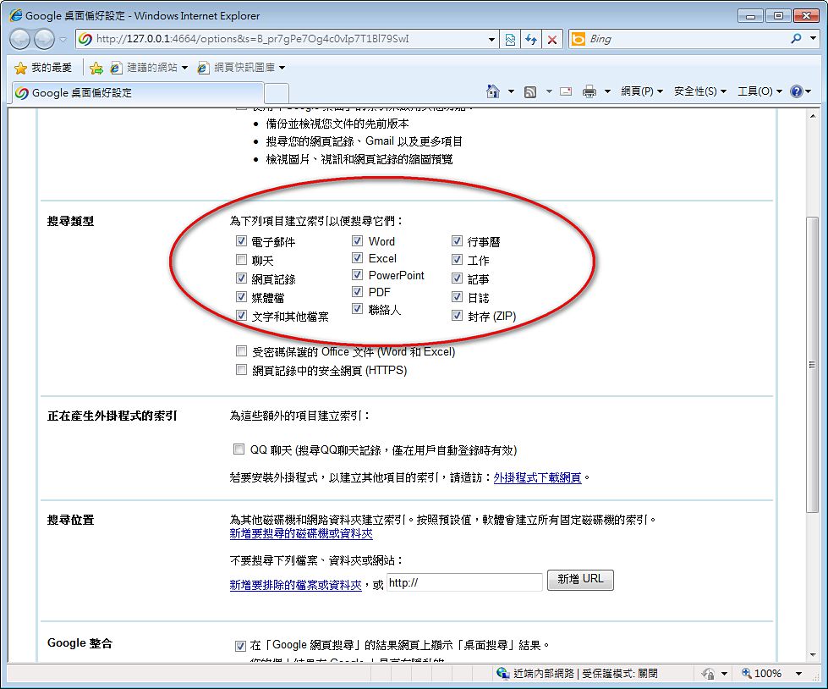This screenshot has height=689, width=828.
Task: Click the page's vertical scrollbar thumb
Action: point(813,365)
